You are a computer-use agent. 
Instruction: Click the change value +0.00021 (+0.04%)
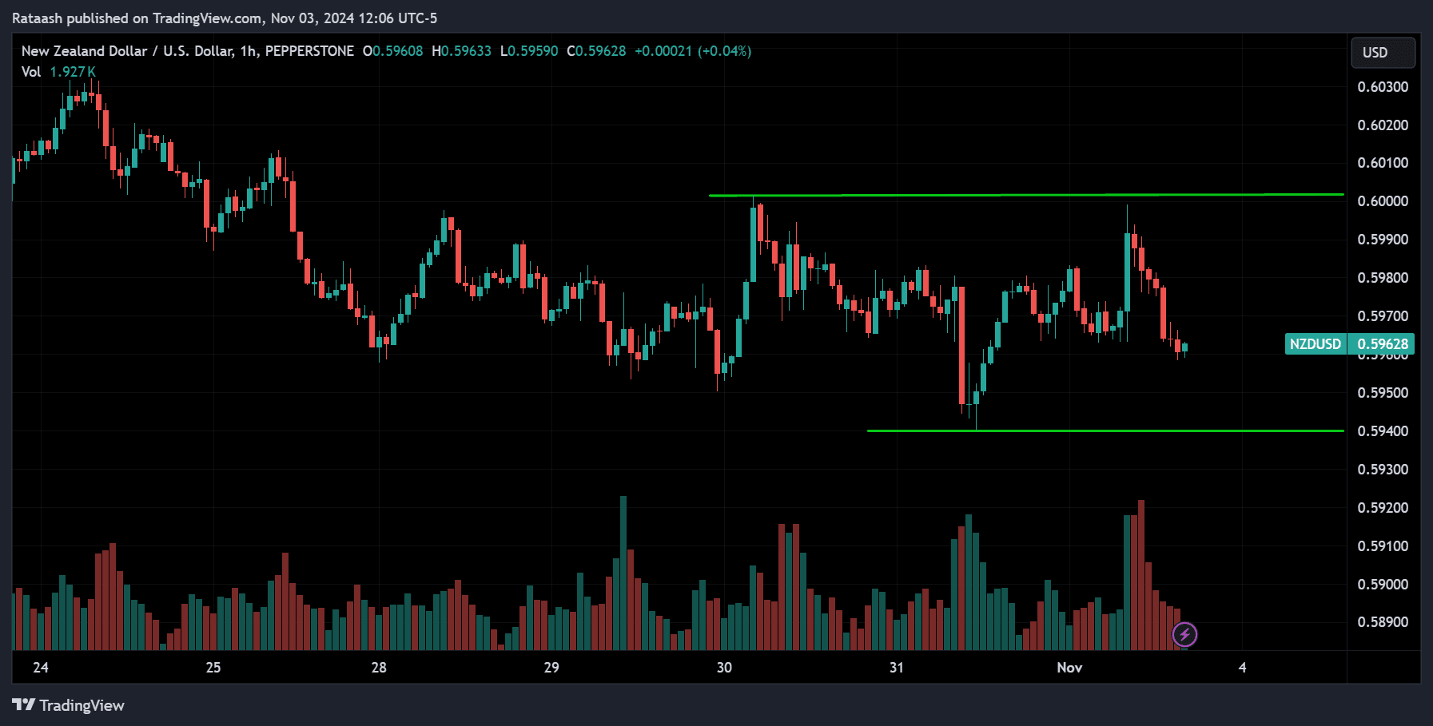[x=693, y=51]
